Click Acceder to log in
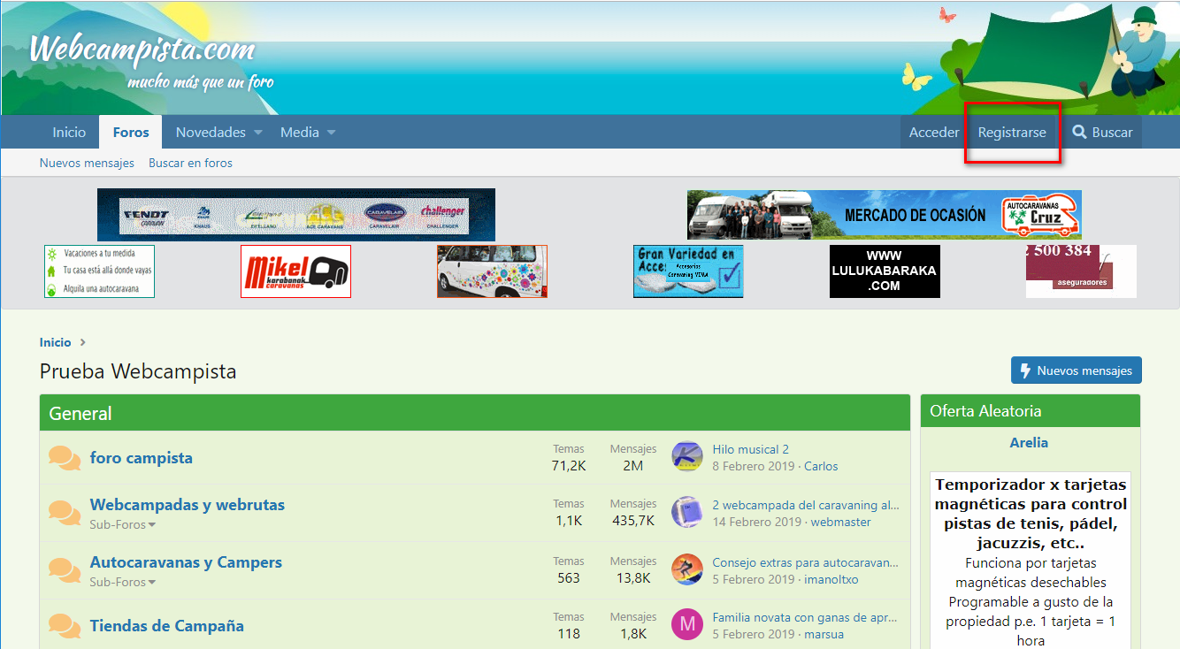This screenshot has width=1180, height=649. pos(934,132)
